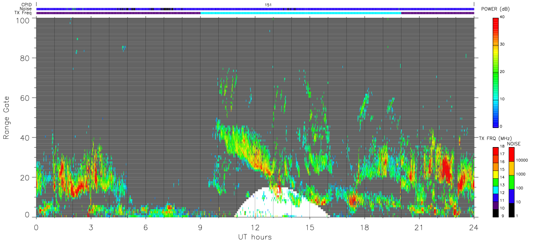533x246 pixels.
Task: Click the UT hours axis title
Action: click(254, 237)
